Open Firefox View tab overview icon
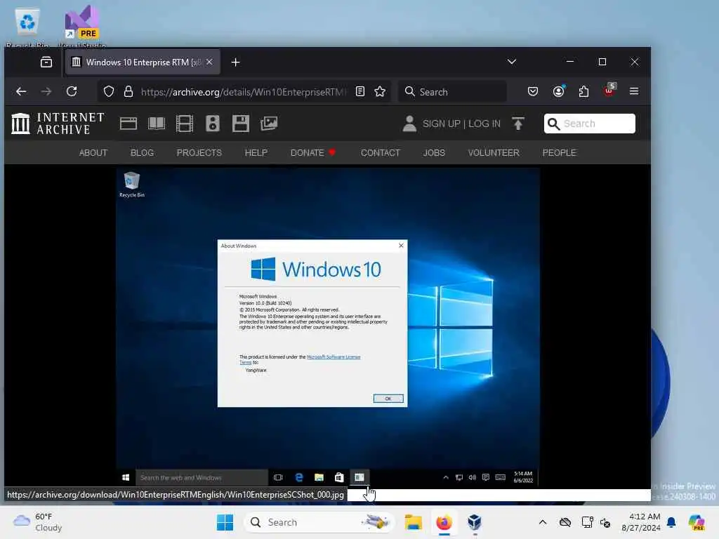The image size is (719, 539). [46, 62]
